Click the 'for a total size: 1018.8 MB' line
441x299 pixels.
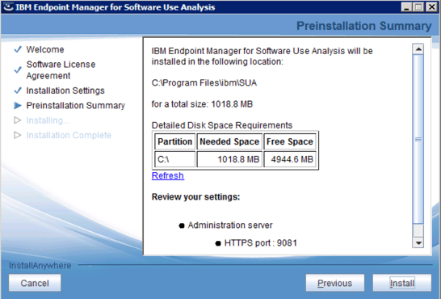202,104
